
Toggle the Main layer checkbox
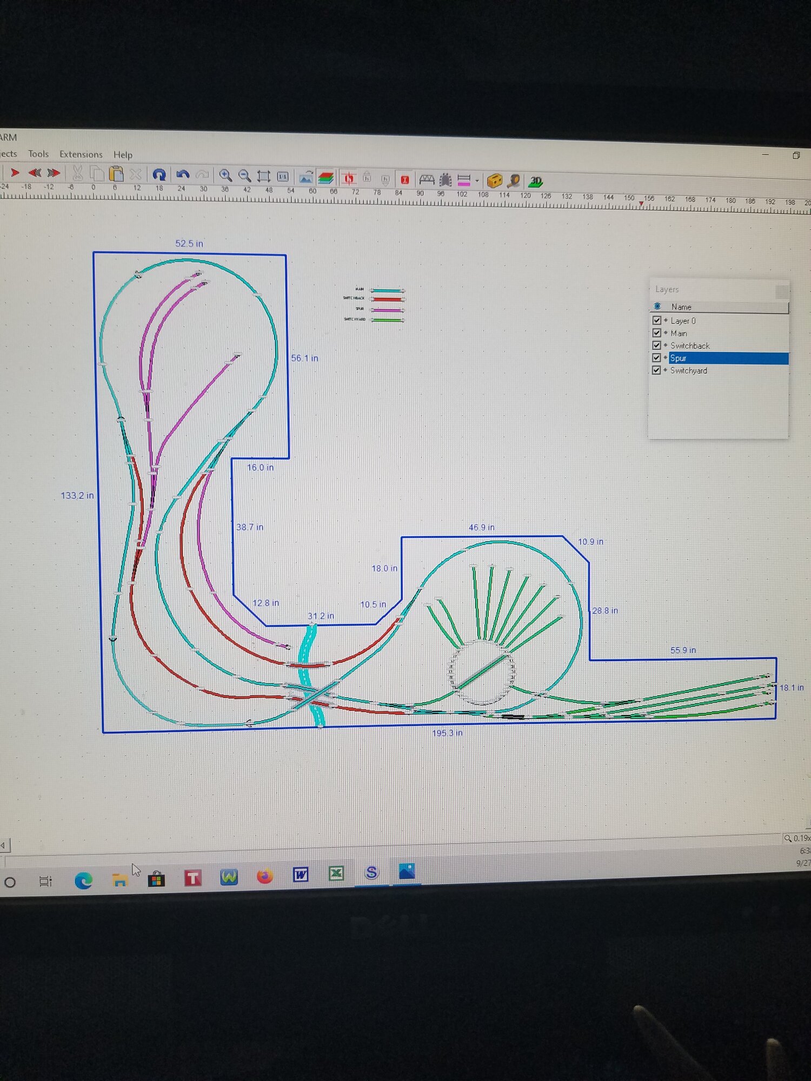(x=657, y=332)
